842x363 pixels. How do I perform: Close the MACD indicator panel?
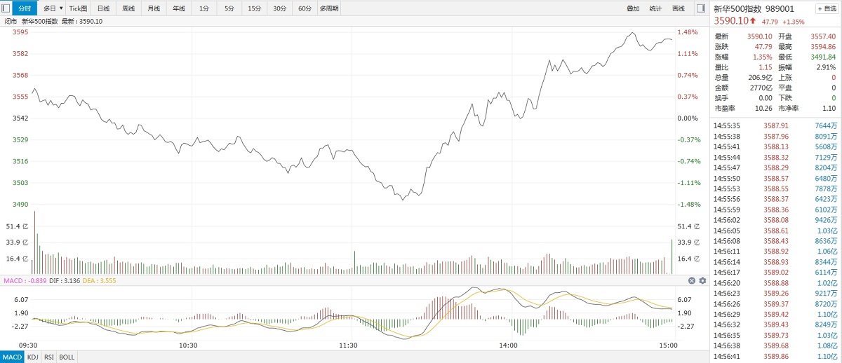coord(691,280)
